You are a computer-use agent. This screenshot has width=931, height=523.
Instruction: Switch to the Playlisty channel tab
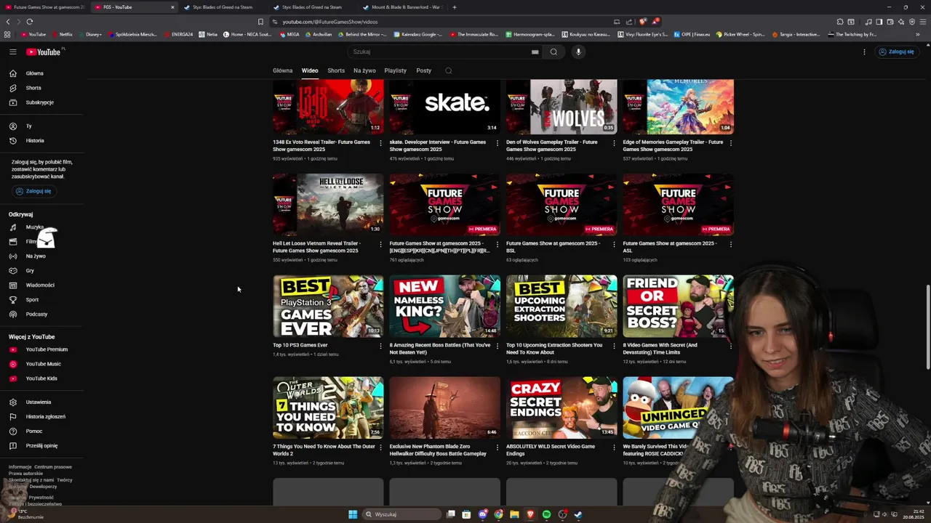[395, 70]
